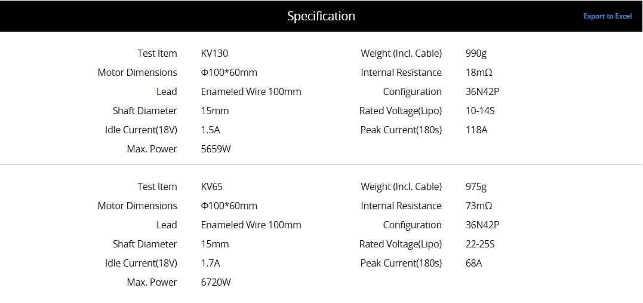Viewport: 643px width, 303px height.
Task: Click the 975g weight value
Action: click(x=476, y=186)
